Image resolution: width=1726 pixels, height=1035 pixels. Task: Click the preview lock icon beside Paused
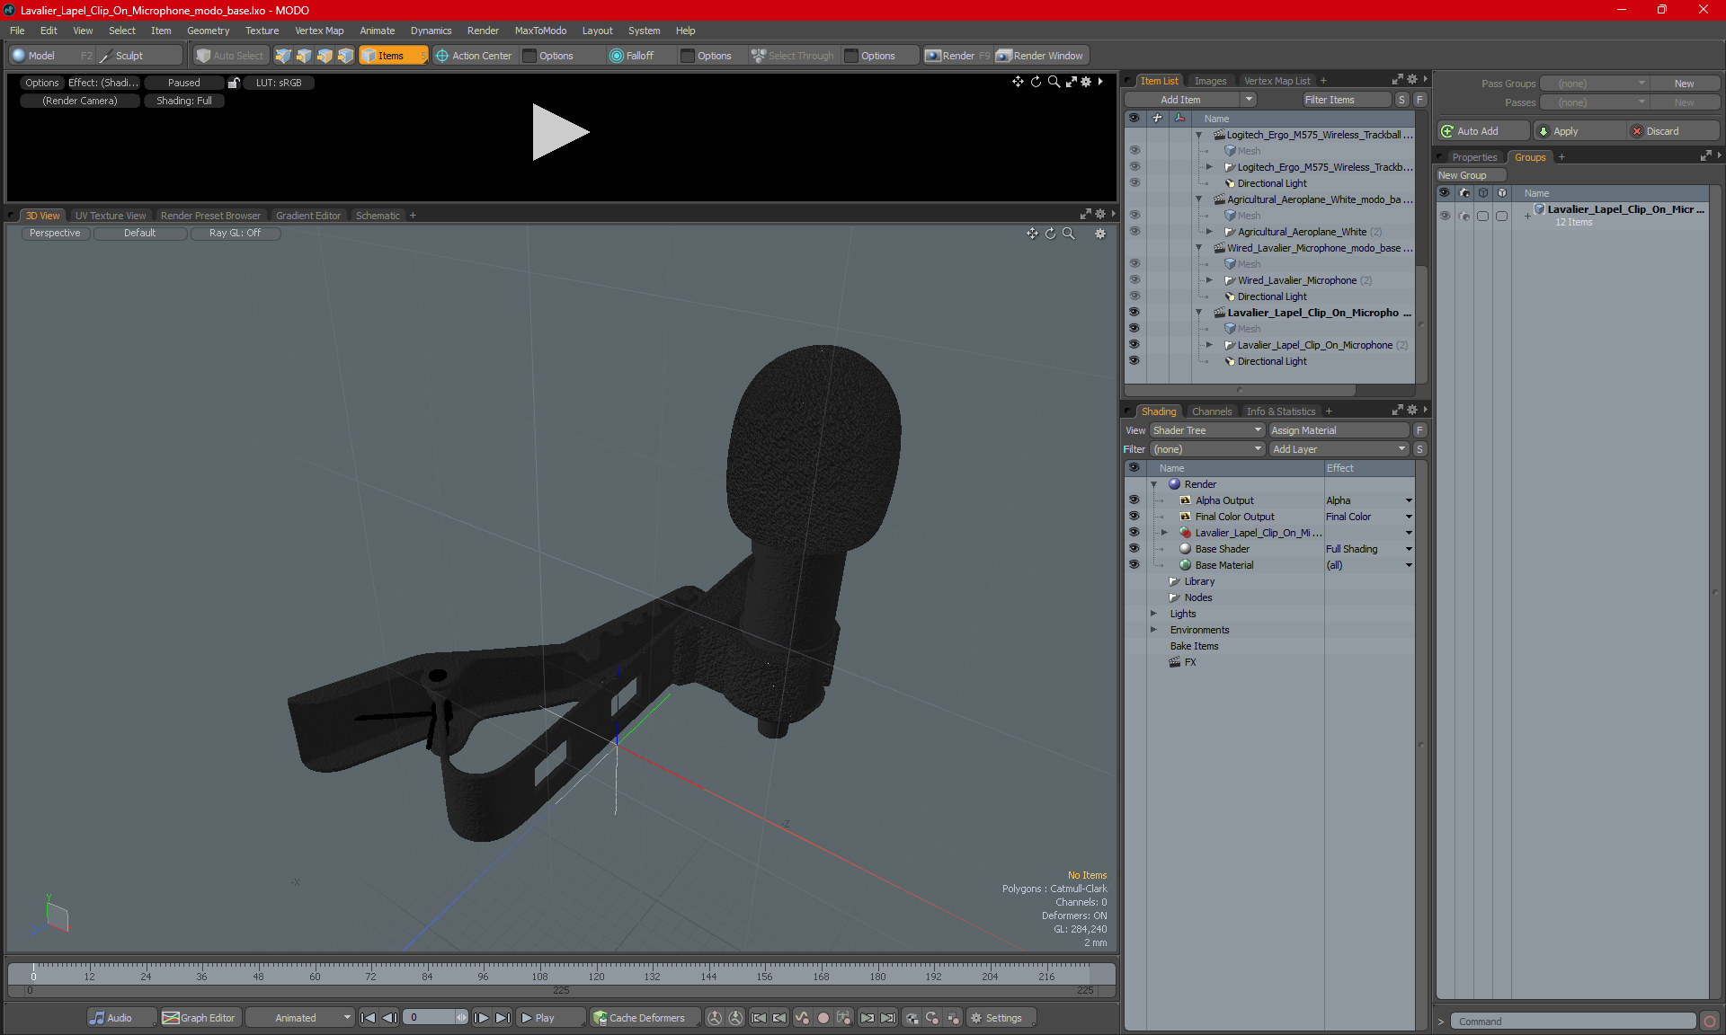click(x=234, y=83)
